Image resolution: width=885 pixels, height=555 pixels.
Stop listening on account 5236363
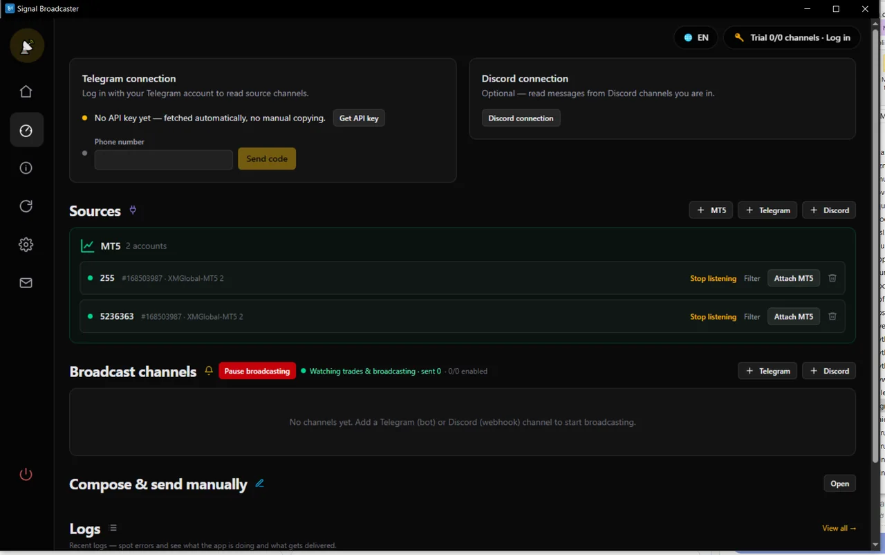tap(713, 316)
